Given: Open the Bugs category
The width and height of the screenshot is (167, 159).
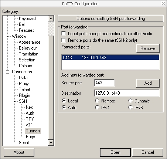Looking at the screenshot, I should coord(30,137).
